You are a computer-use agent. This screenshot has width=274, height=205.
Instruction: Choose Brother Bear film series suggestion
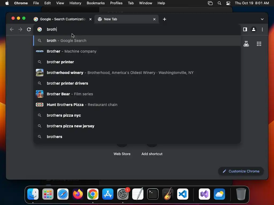tap(137, 94)
